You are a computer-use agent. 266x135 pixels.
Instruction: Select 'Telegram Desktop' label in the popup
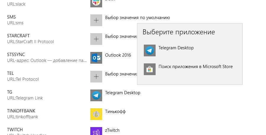click(x=176, y=48)
